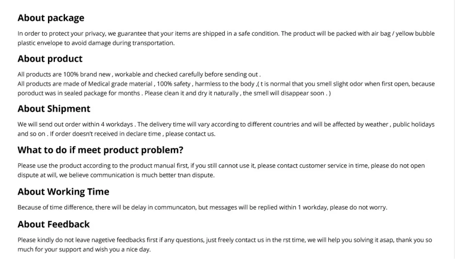Click the "About package" heading
This screenshot has height=272, width=455.
click(x=51, y=18)
